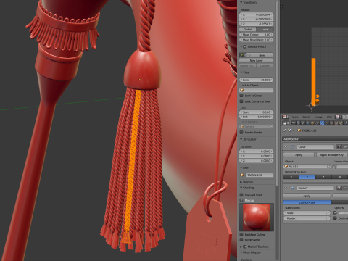The width and height of the screenshot is (348, 261).
Task: Click the pin icon in properties breadcrumb
Action: coord(284,130)
